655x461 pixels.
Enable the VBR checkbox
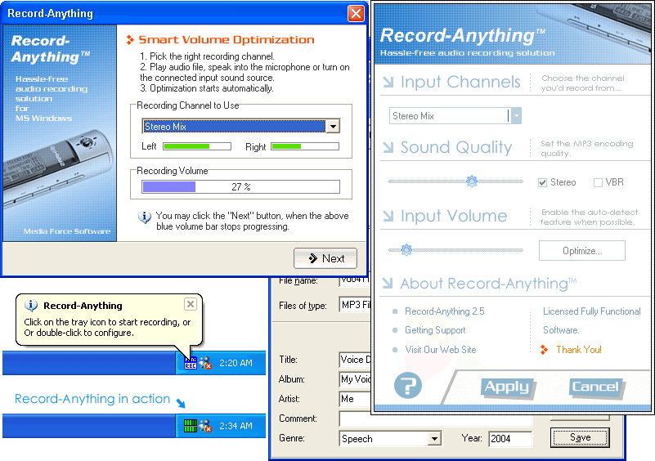point(598,182)
